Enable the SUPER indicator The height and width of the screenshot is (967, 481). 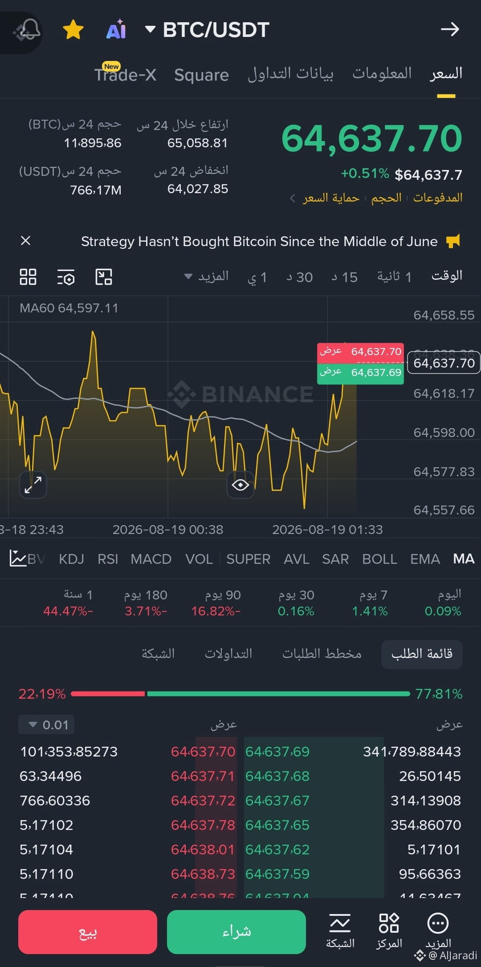pyautogui.click(x=248, y=559)
